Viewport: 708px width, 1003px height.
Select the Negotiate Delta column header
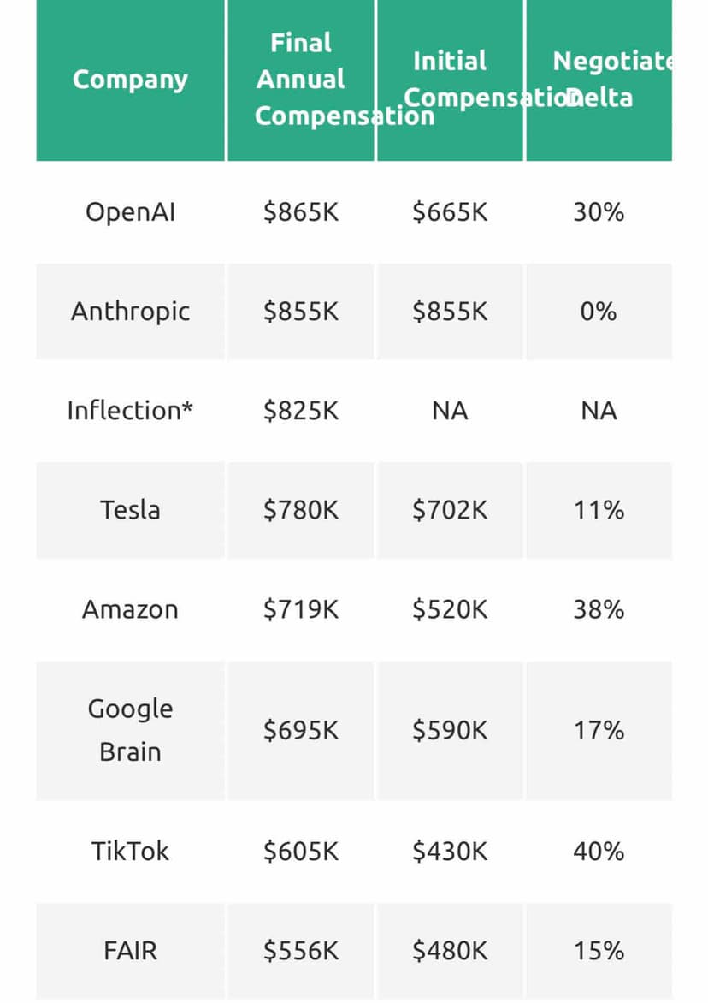point(600,80)
